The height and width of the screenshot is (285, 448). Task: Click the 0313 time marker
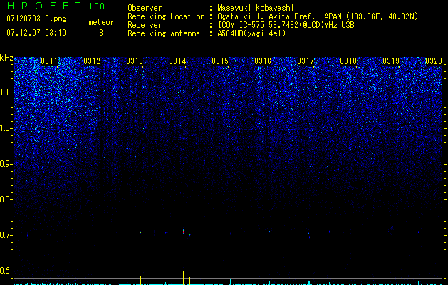135,61
